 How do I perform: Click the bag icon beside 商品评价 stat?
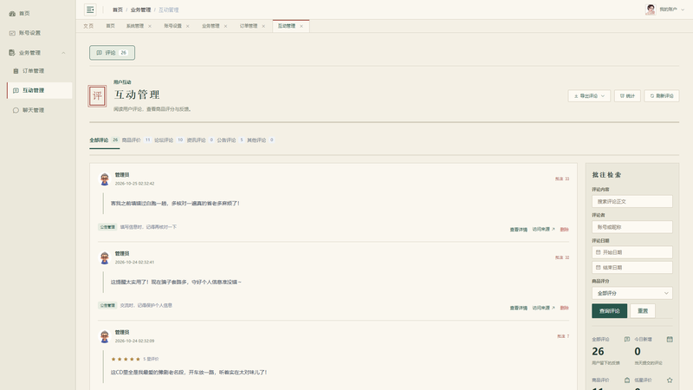coord(626,380)
